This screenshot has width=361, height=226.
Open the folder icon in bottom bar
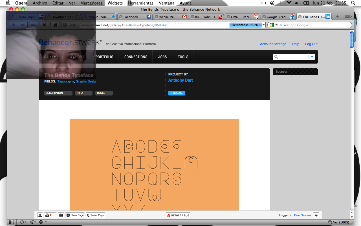click(61, 215)
